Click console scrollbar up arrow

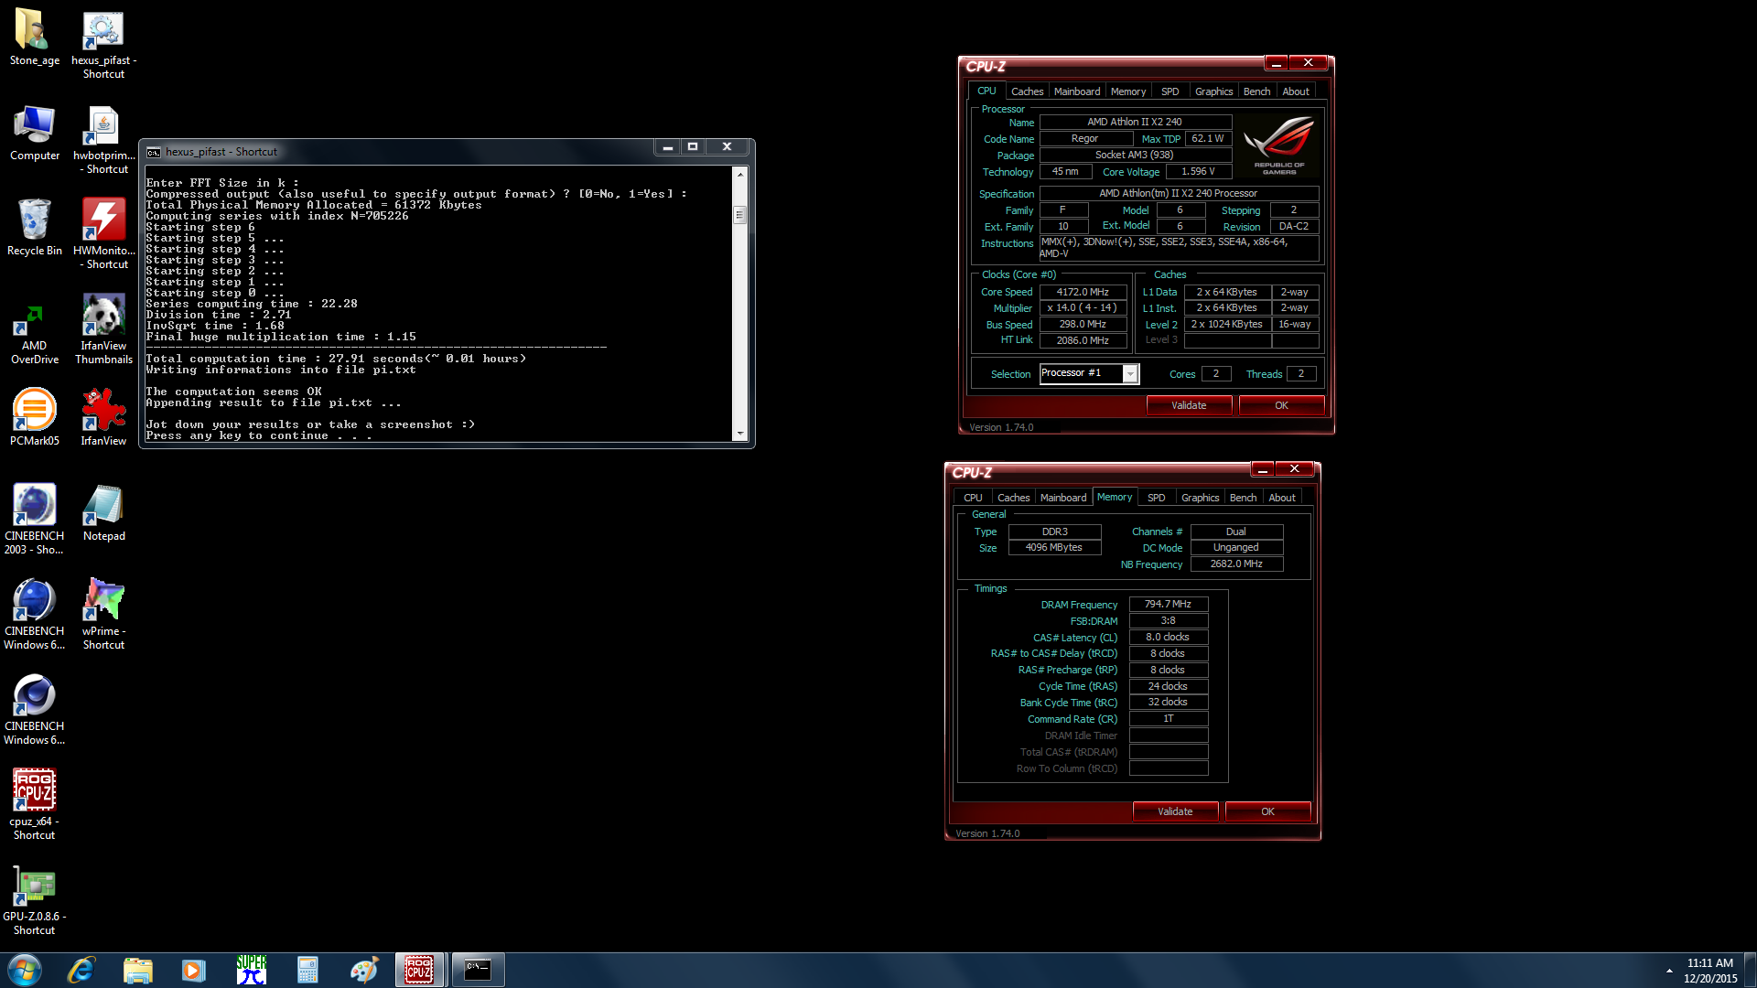[x=739, y=173]
